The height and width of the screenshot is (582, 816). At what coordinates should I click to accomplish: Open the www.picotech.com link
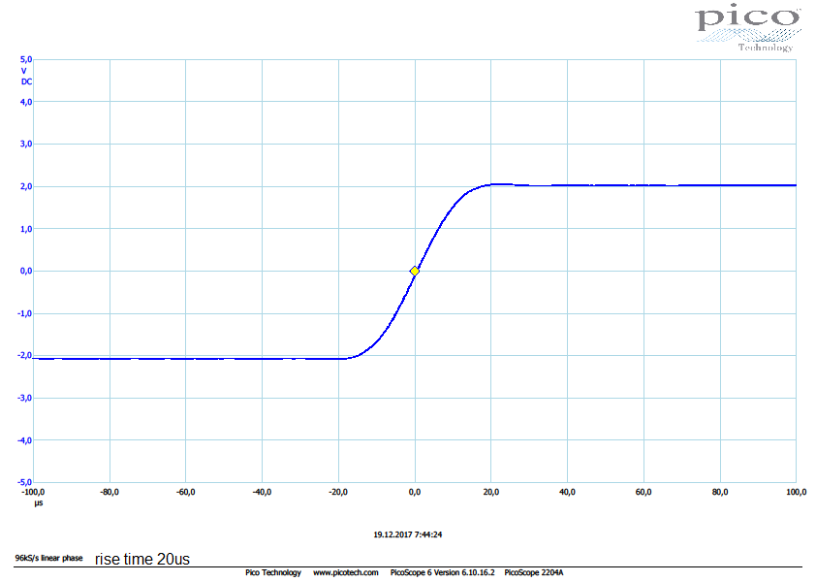tap(346, 572)
